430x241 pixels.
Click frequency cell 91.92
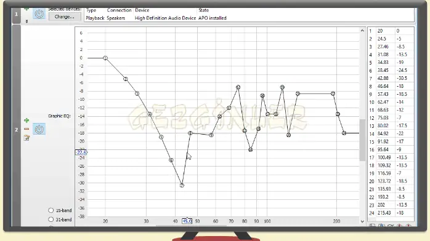(x=386, y=141)
